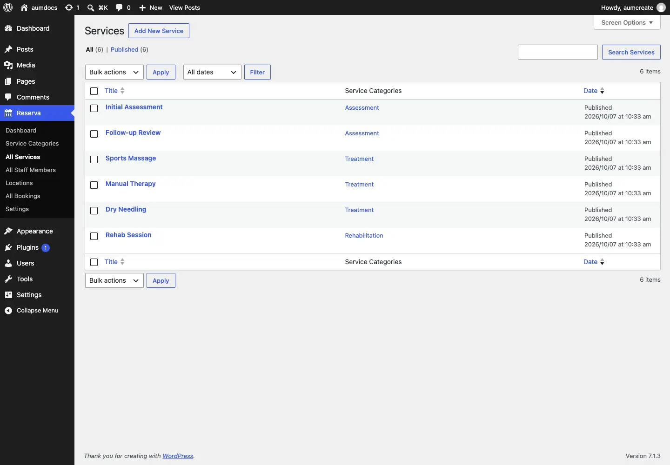Click the Posts pushpin icon
Viewport: 670px width, 465px height.
pyautogui.click(x=8, y=49)
